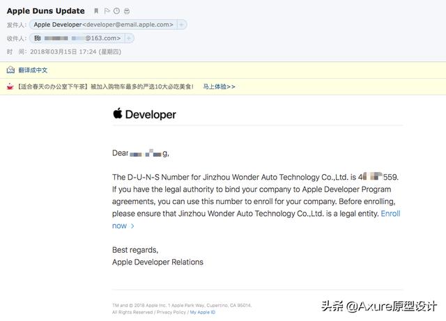The image size is (446, 321).
Task: Click the envelope translate icon
Action: 11,70
